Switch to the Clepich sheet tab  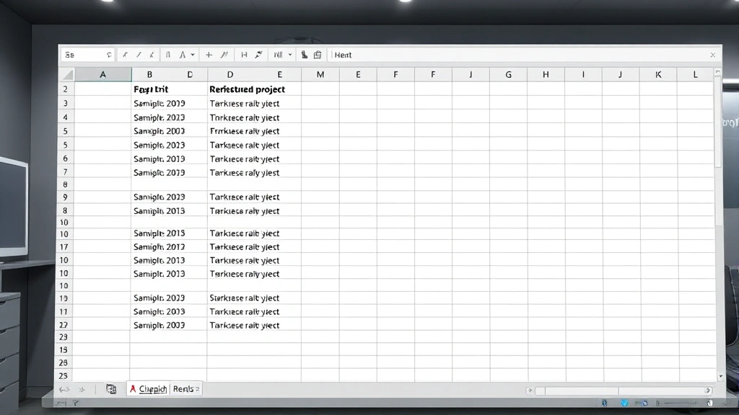(x=148, y=389)
